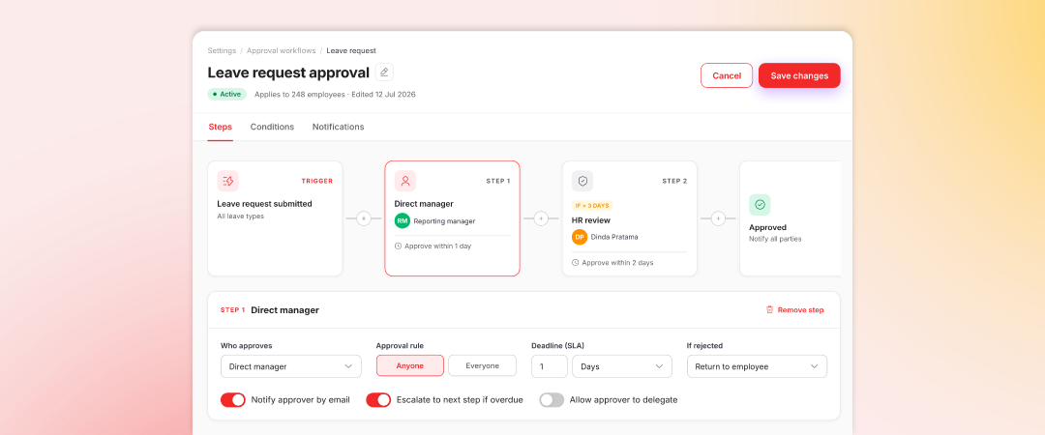
Task: Click the Save changes button
Action: 800,75
